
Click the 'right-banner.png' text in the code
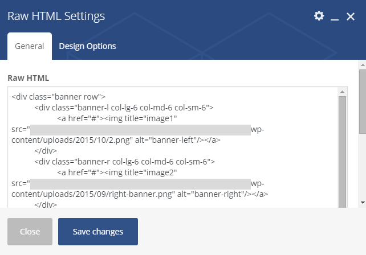(142, 194)
